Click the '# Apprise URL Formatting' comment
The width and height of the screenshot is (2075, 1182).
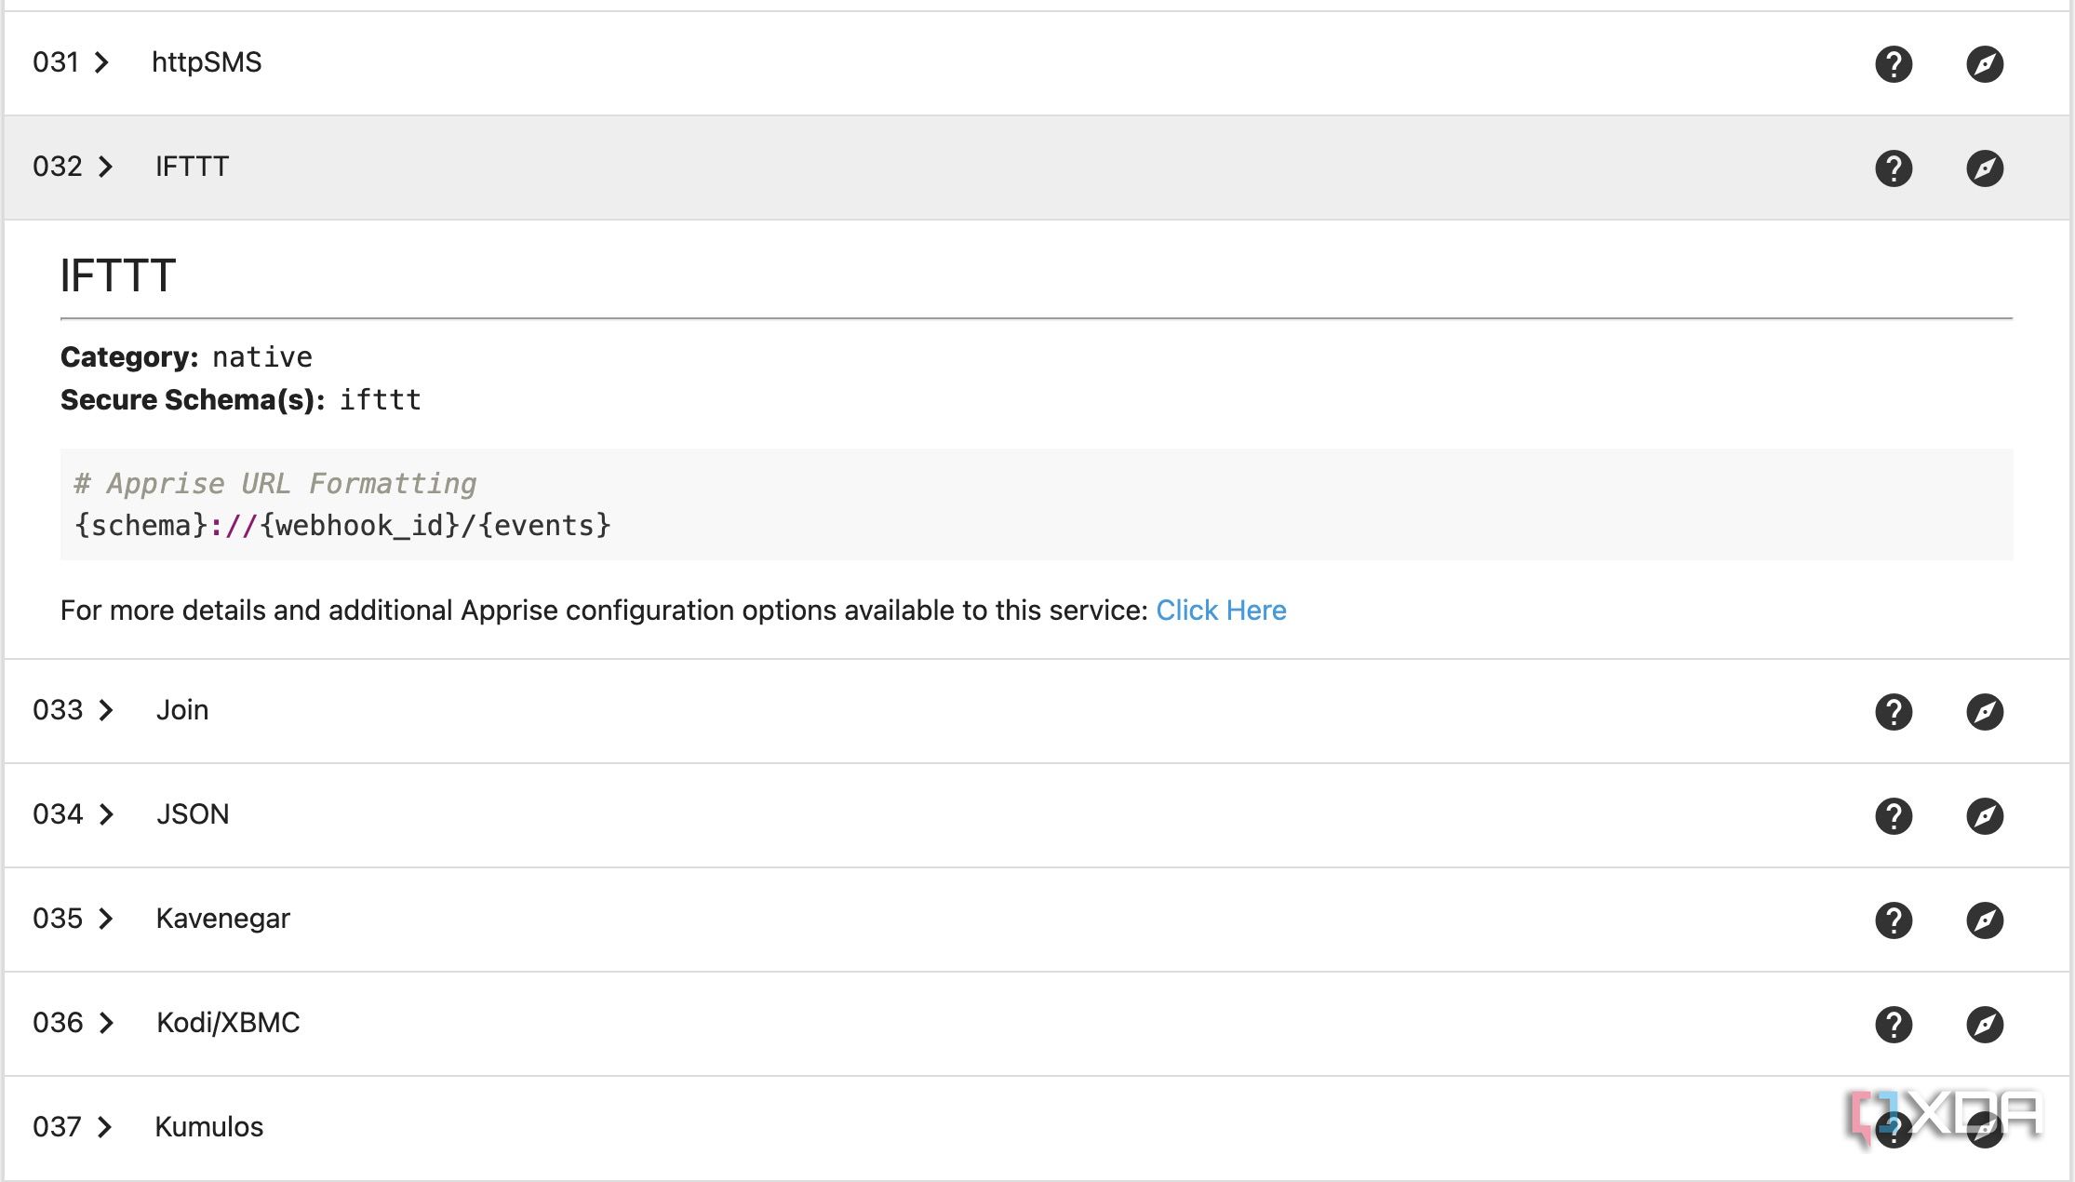click(x=275, y=484)
